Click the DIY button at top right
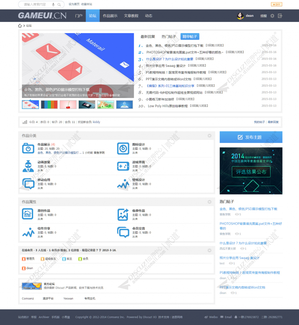This screenshot has width=299, height=325. click(277, 4)
